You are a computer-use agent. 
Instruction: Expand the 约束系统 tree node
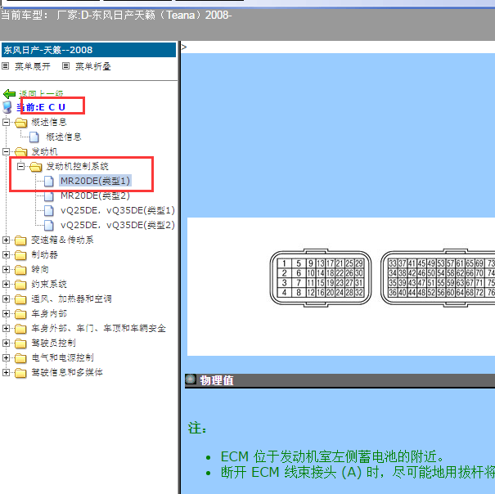[7, 285]
